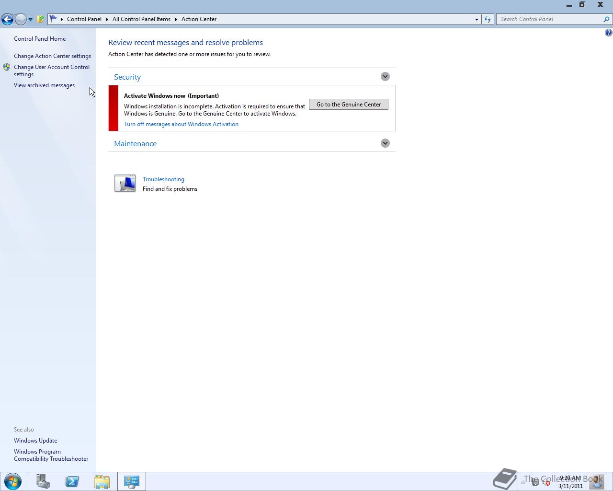Expand the Maintenance section chevron
This screenshot has width=613, height=491.
[x=385, y=143]
